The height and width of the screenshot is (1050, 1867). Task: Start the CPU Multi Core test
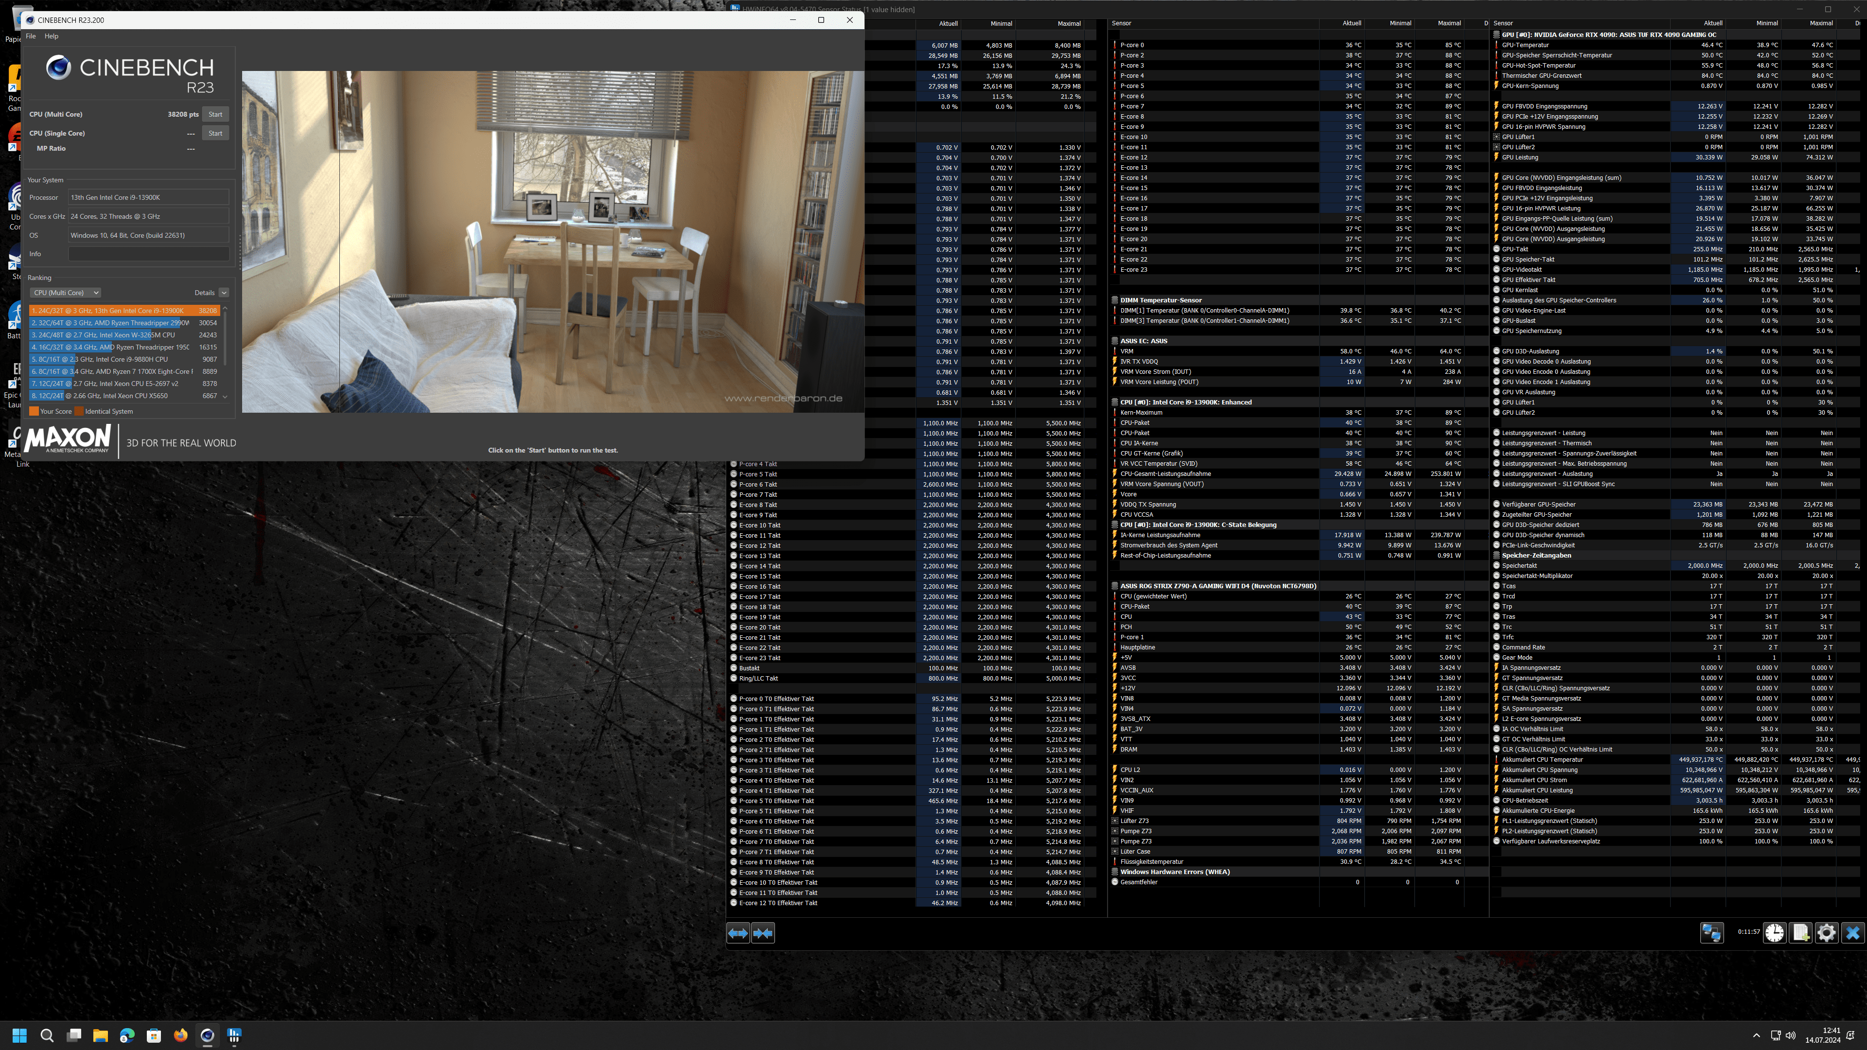[x=215, y=115]
